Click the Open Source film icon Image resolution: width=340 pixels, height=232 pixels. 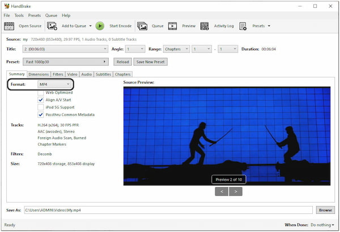tap(9, 26)
